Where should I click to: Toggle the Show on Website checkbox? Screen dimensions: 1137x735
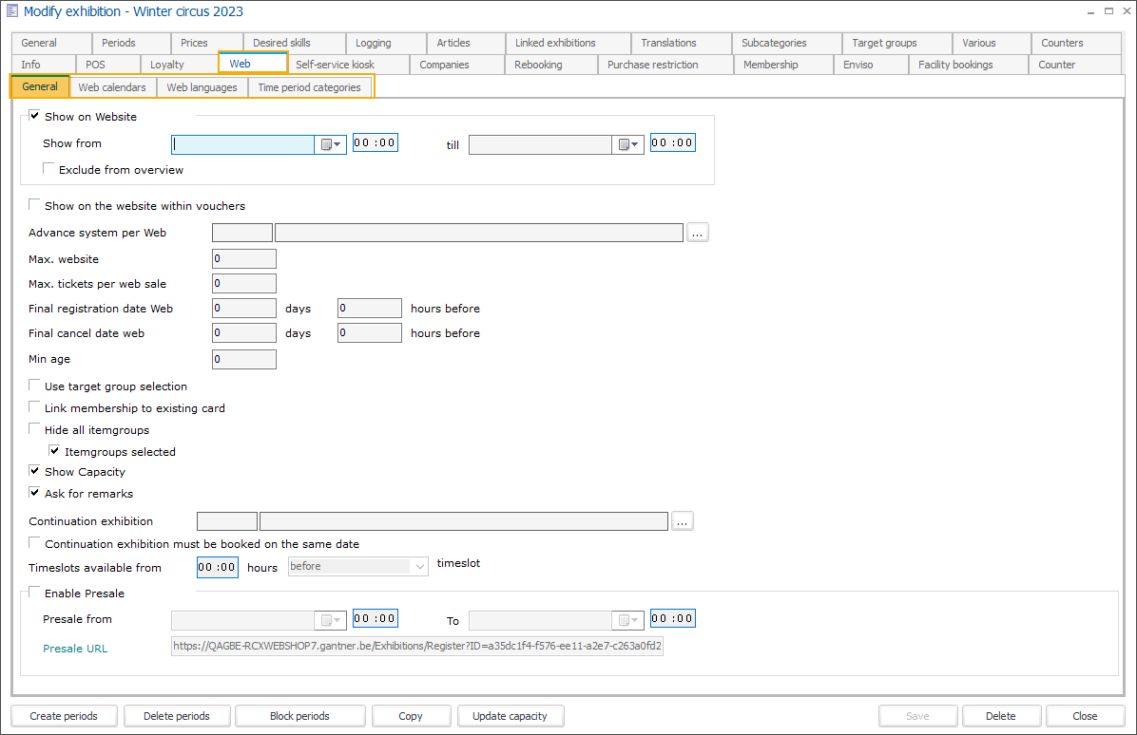[x=35, y=117]
